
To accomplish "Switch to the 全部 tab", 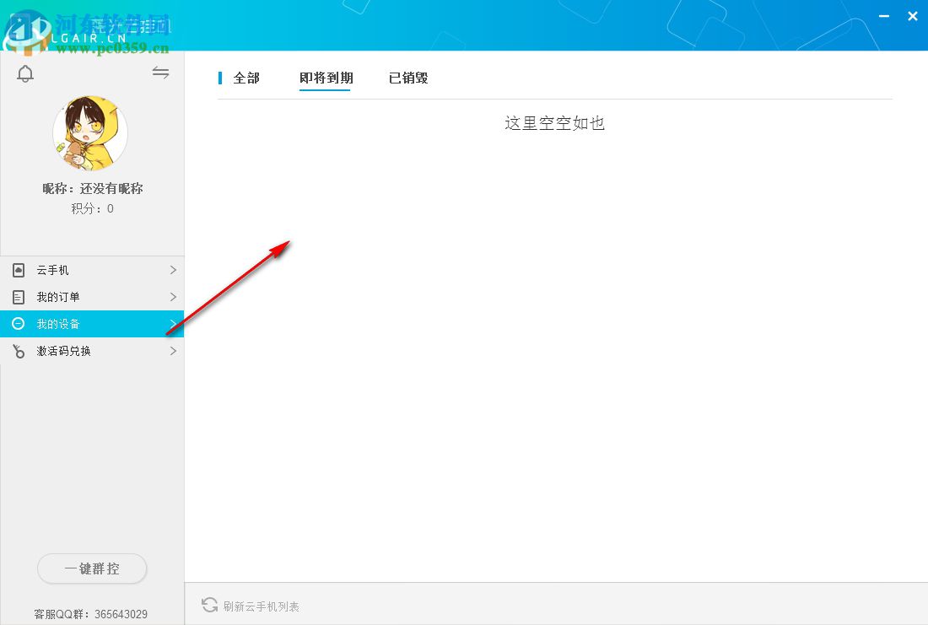I will [245, 78].
